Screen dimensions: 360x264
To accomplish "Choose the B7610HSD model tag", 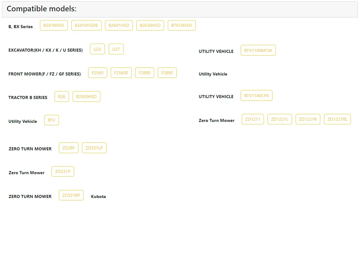I will [182, 25].
